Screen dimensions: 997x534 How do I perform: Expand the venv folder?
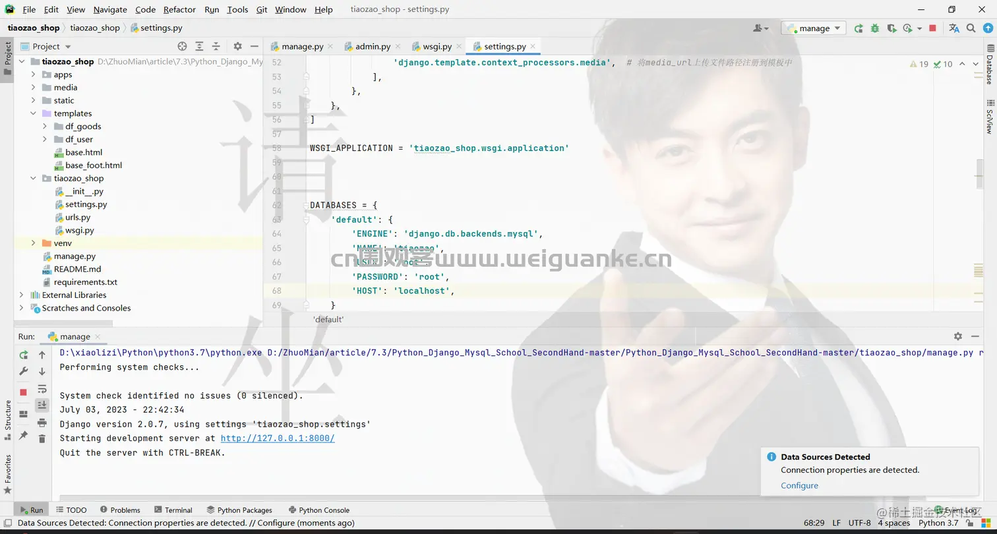34,243
